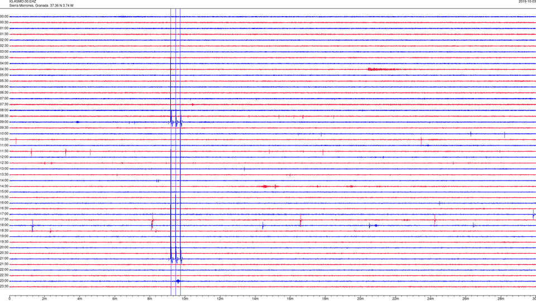Click the station code IG.ASMO.00.EHZ header
The height and width of the screenshot is (301, 536).
coord(22,1)
